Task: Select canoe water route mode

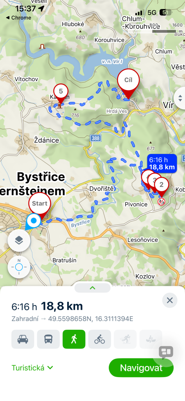Action: [151, 339]
